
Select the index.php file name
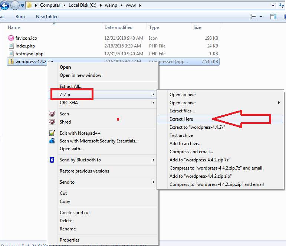click(25, 46)
